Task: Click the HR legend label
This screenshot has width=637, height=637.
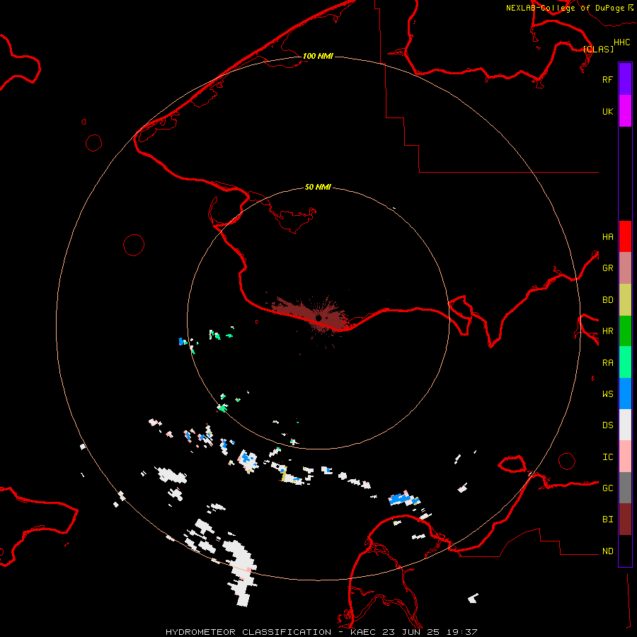Action: point(607,331)
